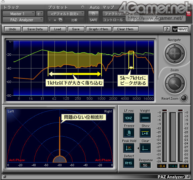
Task: Toggle the SAFE automation button
Action: click(93, 20)
